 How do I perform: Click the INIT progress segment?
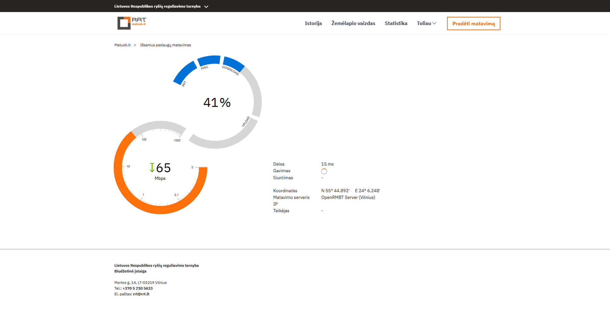point(185,73)
